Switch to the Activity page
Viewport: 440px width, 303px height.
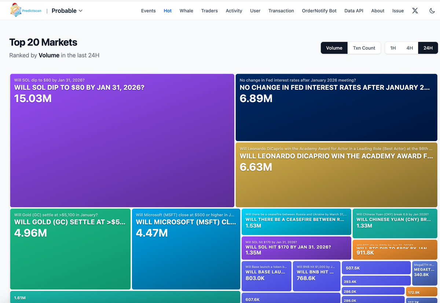[x=234, y=11]
